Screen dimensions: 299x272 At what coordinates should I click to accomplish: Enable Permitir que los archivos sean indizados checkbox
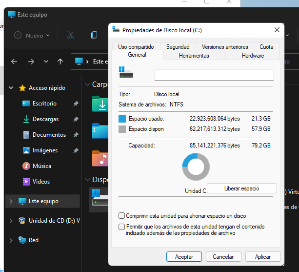tap(121, 227)
